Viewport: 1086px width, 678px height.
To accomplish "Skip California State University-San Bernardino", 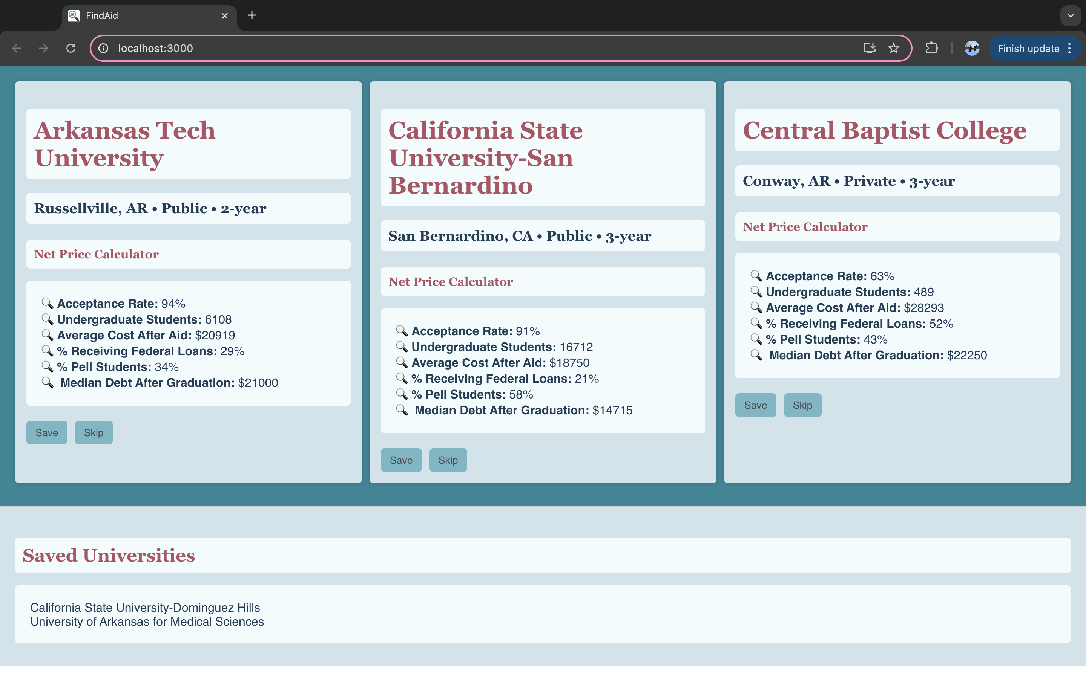I will tap(448, 460).
